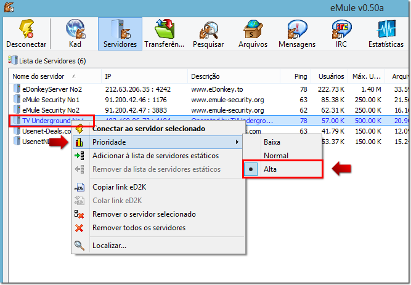The width and height of the screenshot is (411, 285).
Task: Choose Copiar link eD2K
Action: [x=159, y=187]
